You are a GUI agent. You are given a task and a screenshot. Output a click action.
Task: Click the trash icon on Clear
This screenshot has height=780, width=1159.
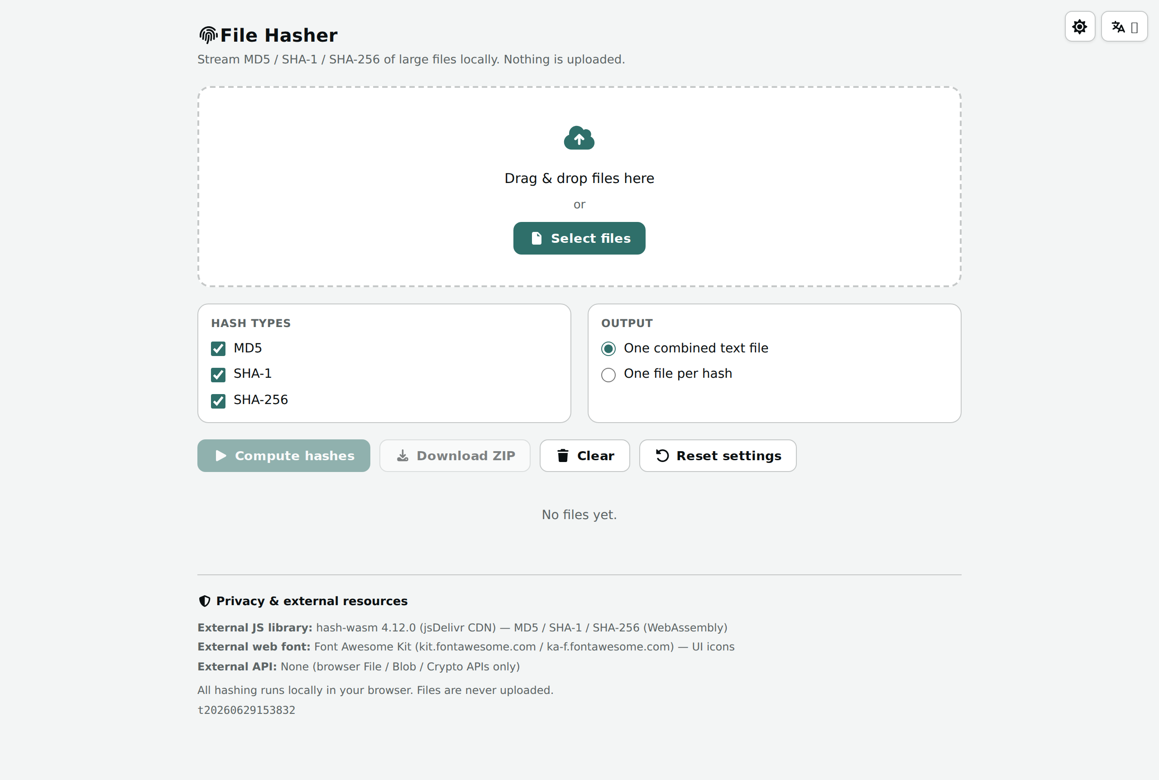tap(563, 456)
